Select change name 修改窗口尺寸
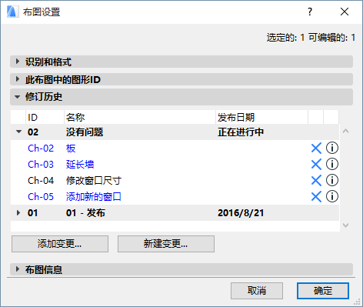The image size is (363, 307). (x=94, y=181)
